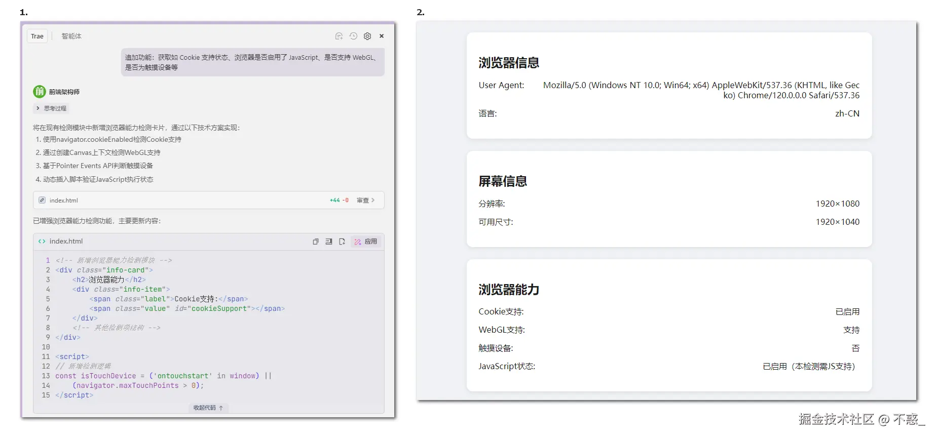This screenshot has width=937, height=438.
Task: Click the WebGL支持: label
Action: (x=502, y=330)
